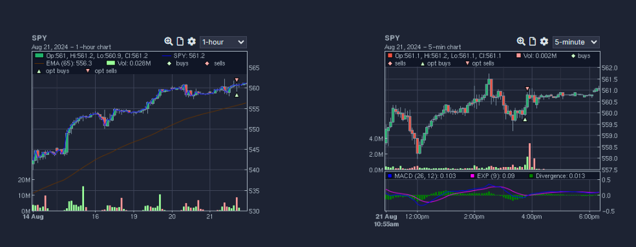636x247 pixels.
Task: Click opt sells legend in 5-min chart
Action: pyautogui.click(x=480, y=63)
